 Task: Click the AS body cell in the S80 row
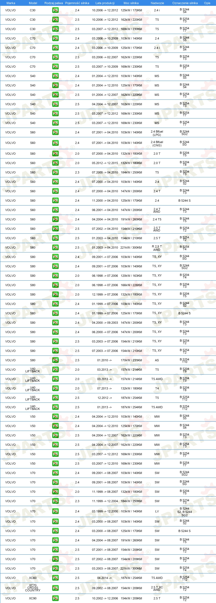[157, 360]
